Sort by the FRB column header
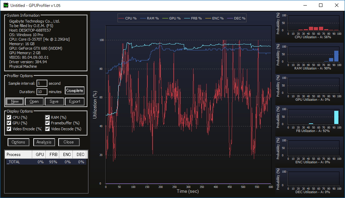 [52, 155]
